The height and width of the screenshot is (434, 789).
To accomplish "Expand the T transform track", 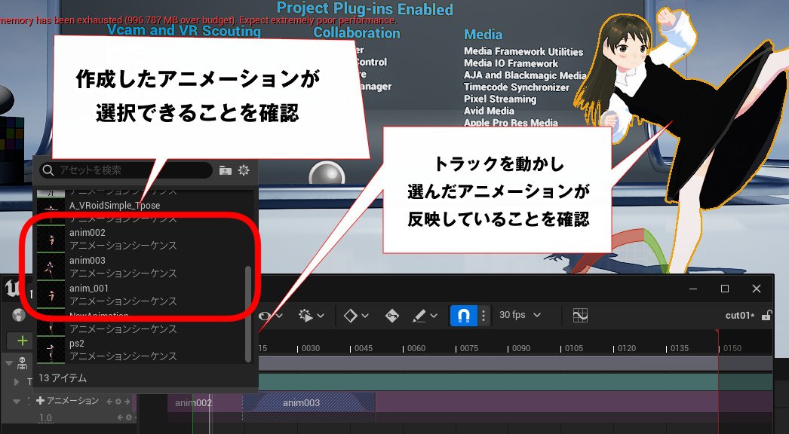I will click(17, 382).
